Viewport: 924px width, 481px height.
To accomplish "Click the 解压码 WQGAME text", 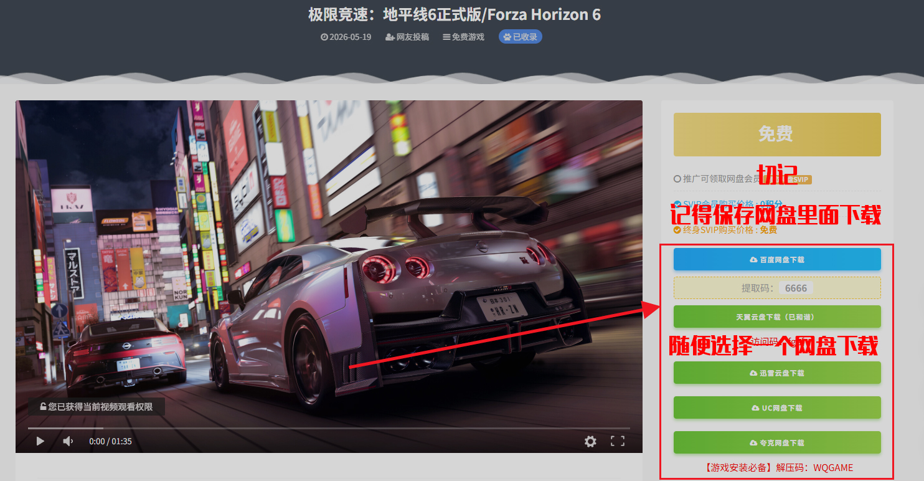I will (814, 468).
